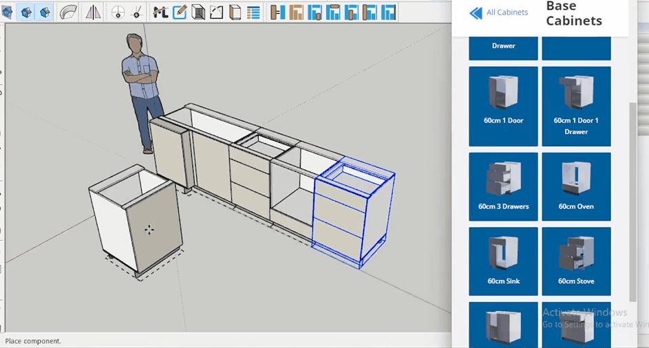This screenshot has height=348, width=649.
Task: Choose the 60cm Sink cabinet tile
Action: click(503, 261)
